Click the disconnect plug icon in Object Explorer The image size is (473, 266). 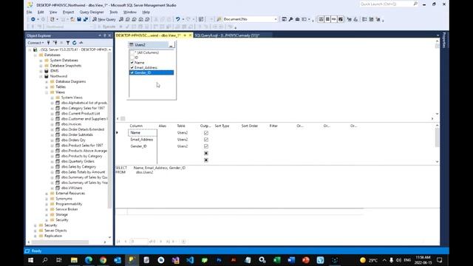point(55,43)
